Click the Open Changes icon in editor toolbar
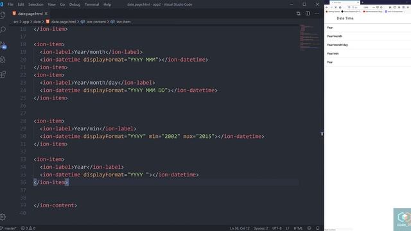 coord(298,13)
